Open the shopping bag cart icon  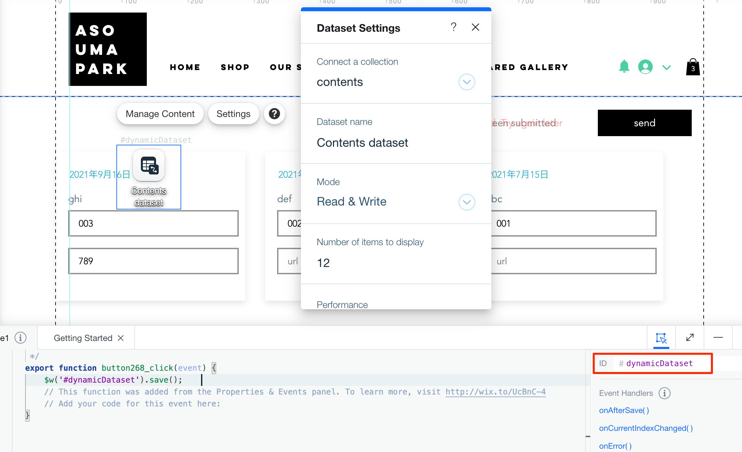click(x=693, y=67)
